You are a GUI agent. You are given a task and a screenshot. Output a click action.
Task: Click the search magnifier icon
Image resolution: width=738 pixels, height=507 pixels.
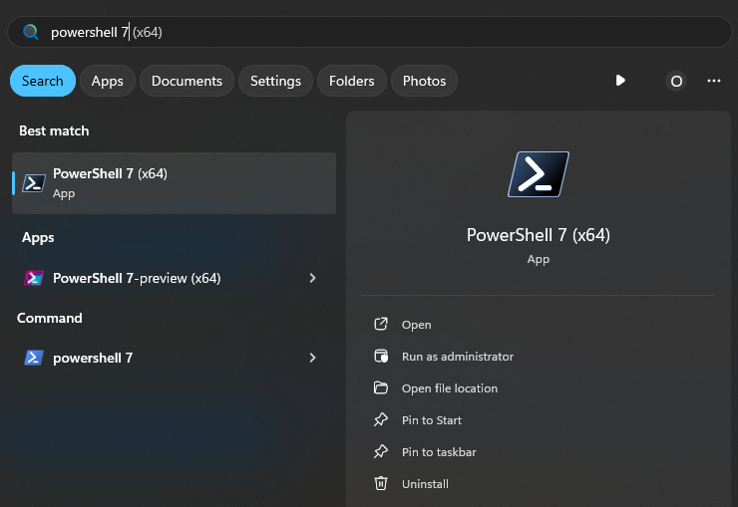31,32
